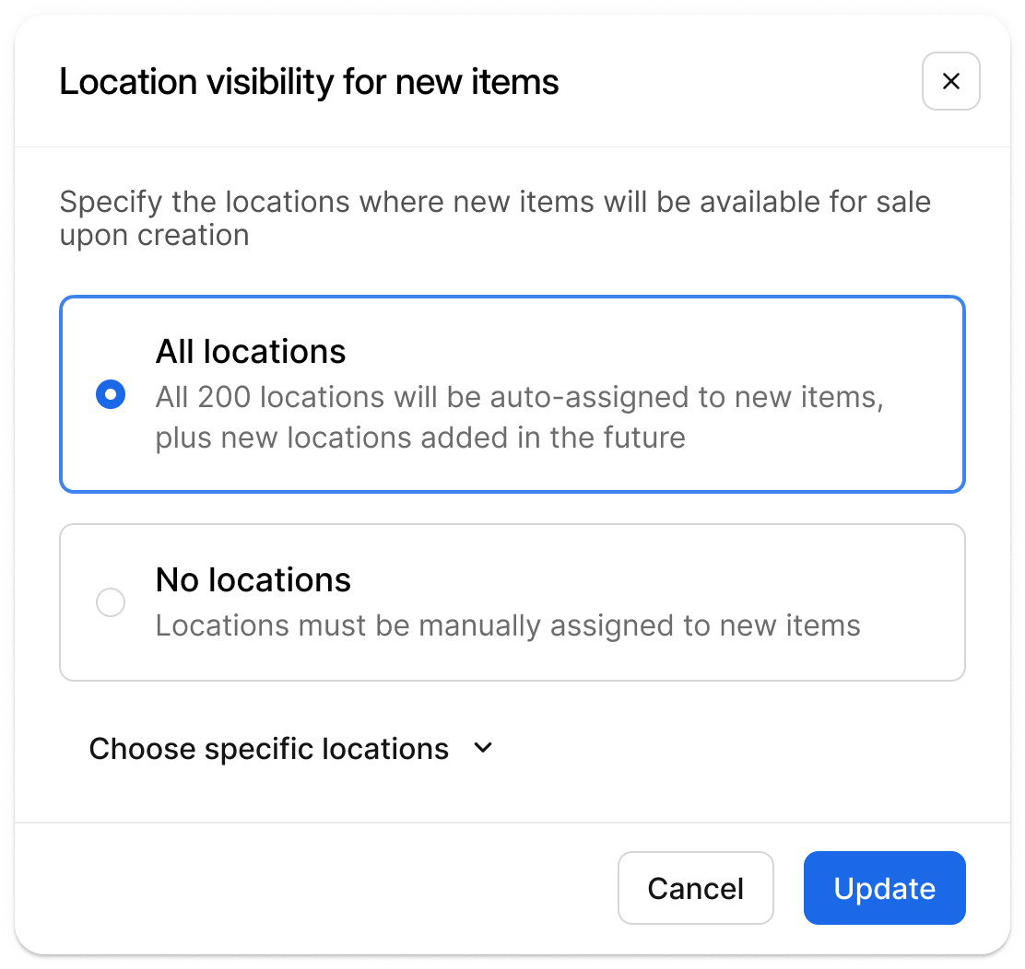Click the Choose specific locations label
This screenshot has width=1025, height=969.
coord(268,749)
